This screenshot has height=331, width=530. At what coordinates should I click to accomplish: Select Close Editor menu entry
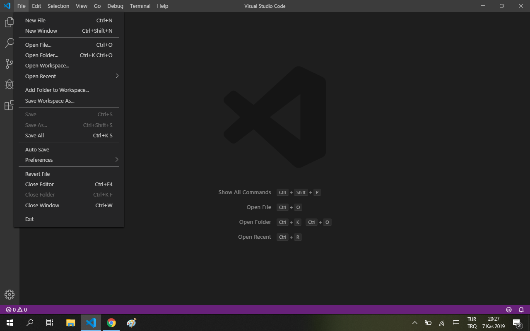[x=69, y=184]
